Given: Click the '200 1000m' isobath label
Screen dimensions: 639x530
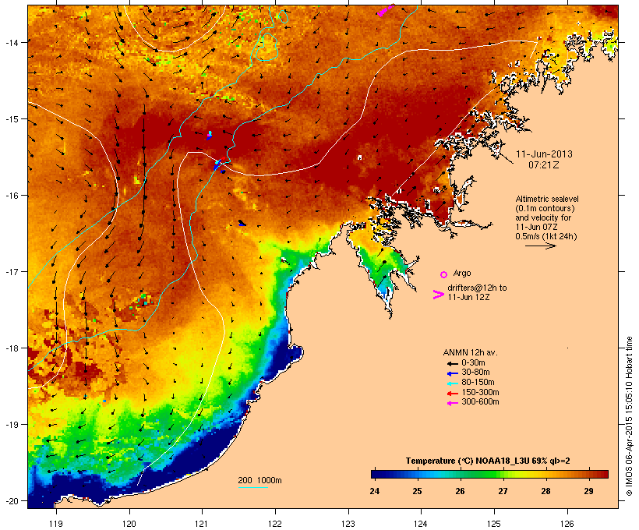Looking at the screenshot, I should (x=259, y=480).
